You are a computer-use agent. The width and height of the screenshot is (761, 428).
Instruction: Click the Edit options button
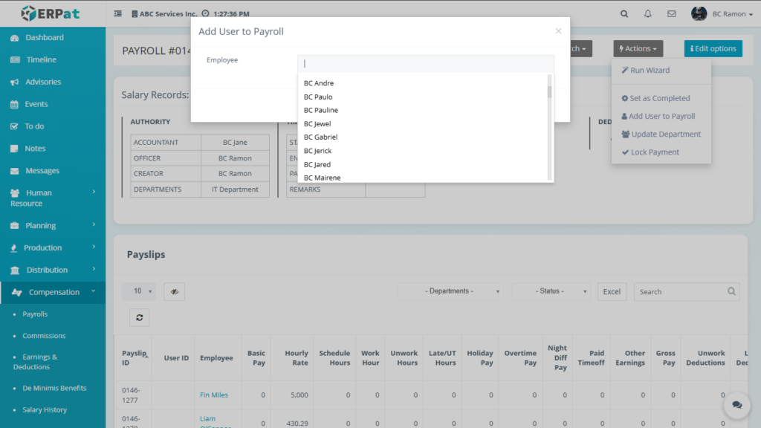point(713,49)
